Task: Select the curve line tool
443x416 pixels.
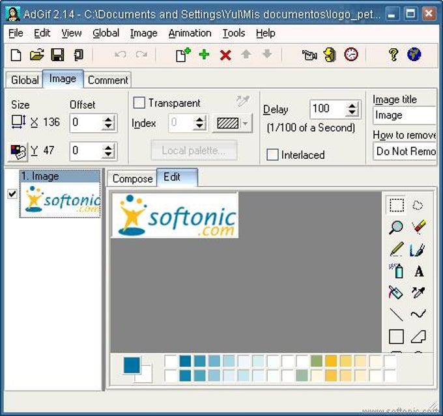Action: 418,314
